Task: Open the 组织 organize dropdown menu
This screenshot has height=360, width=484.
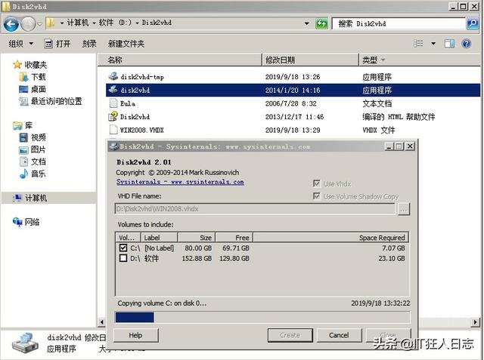Action: (x=21, y=44)
